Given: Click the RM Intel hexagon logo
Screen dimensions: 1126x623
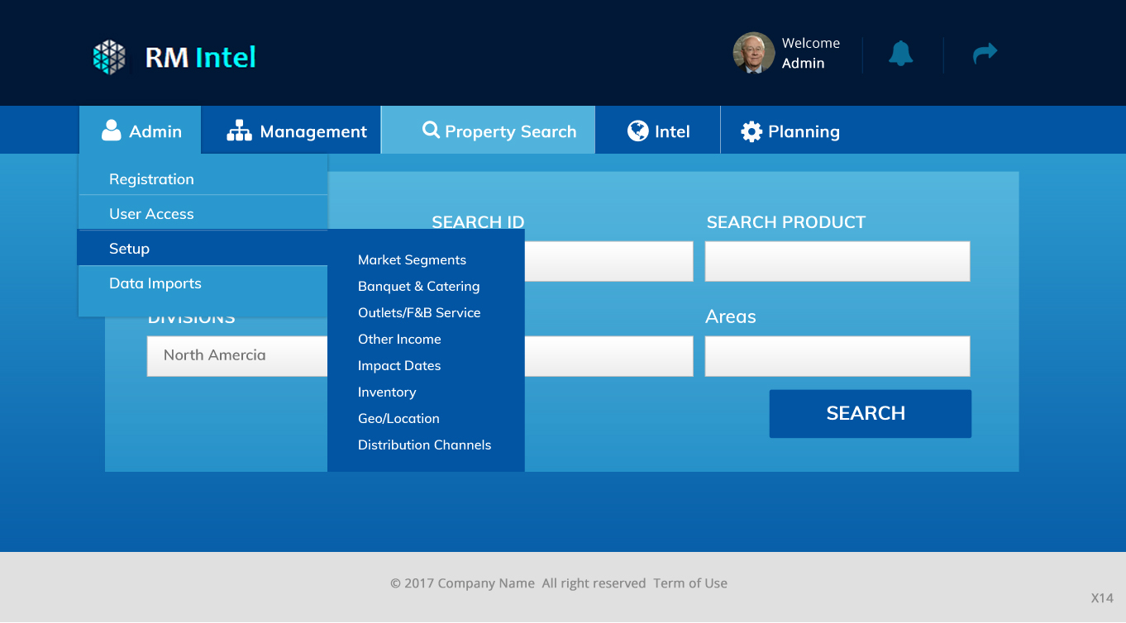Looking at the screenshot, I should [x=110, y=56].
